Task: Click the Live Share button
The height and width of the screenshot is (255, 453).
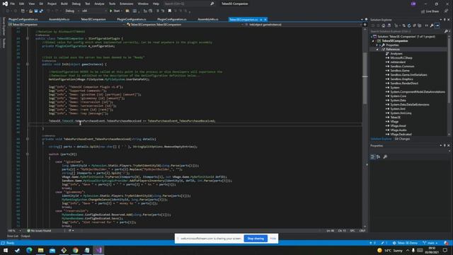Action: (430, 11)
